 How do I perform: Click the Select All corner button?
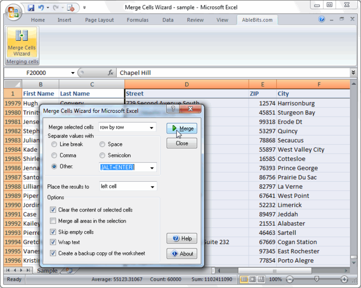(13, 85)
